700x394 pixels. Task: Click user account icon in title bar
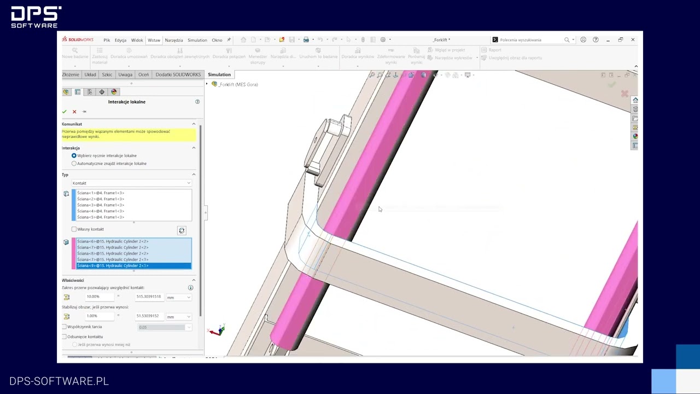click(x=584, y=40)
